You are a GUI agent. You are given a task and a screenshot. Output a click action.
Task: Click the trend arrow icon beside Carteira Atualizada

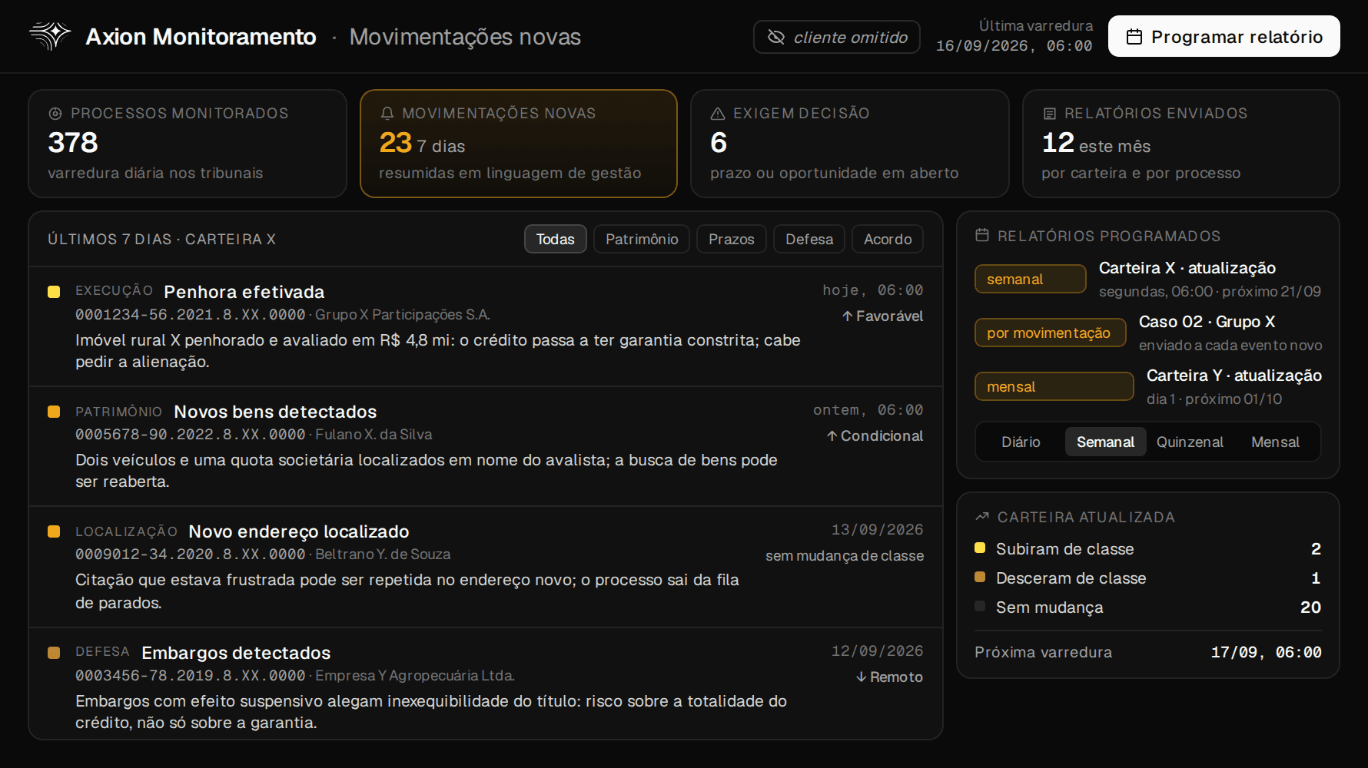click(982, 517)
